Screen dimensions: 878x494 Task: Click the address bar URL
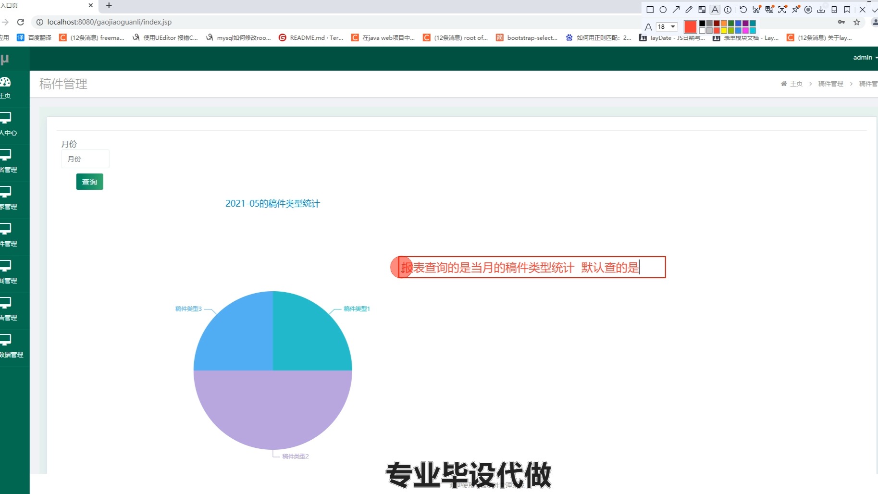110,22
